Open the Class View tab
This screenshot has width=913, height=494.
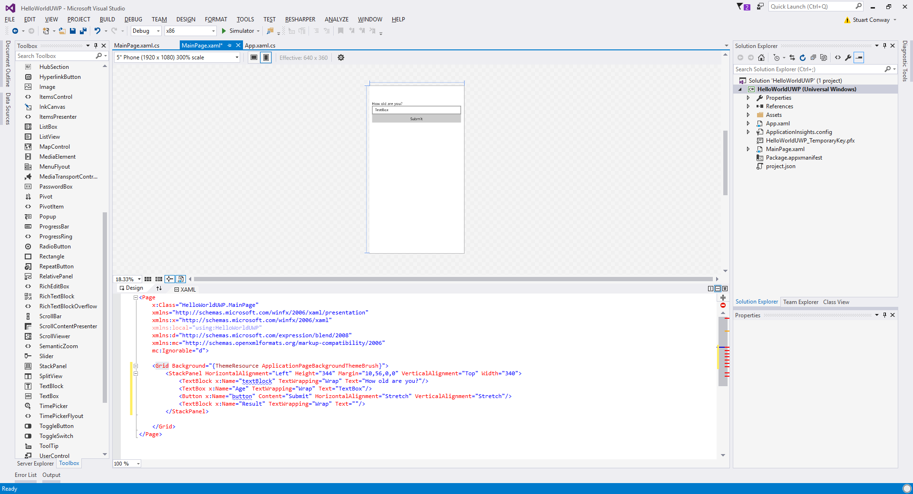(x=836, y=302)
